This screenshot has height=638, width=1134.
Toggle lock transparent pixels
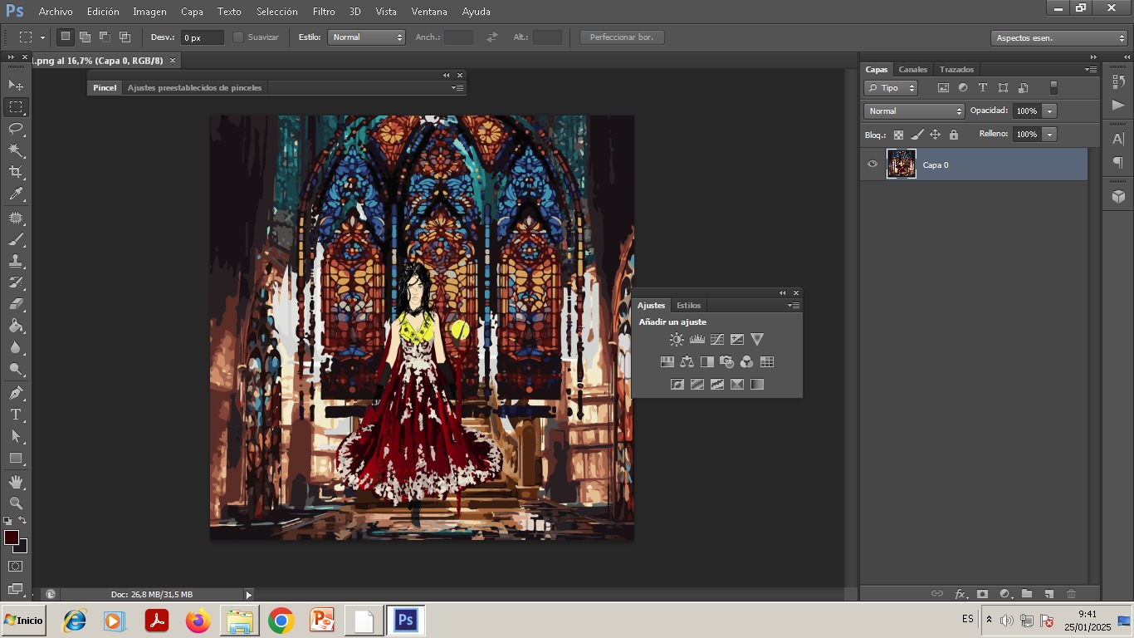point(898,135)
